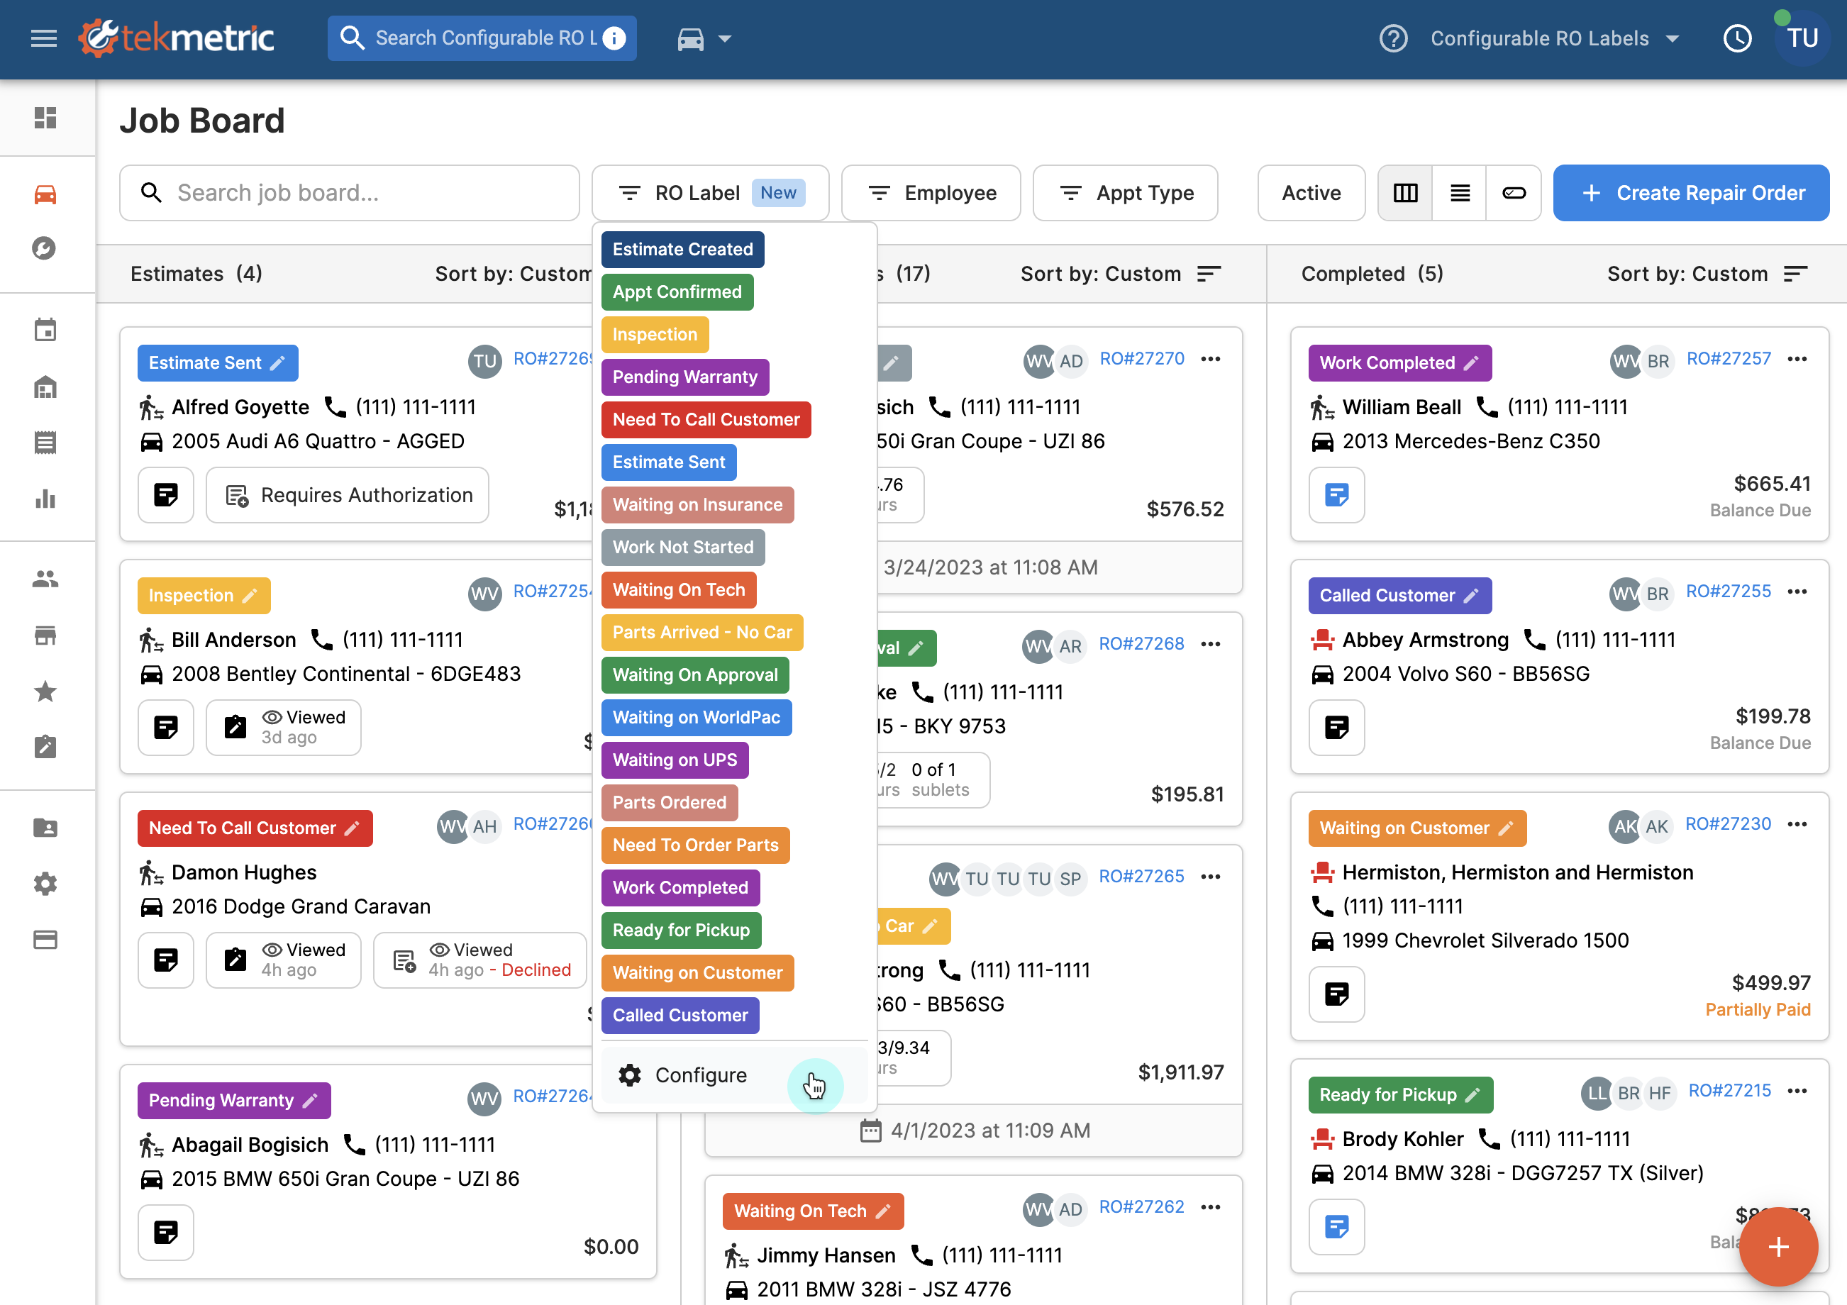Open more options for RO#27215
Image resolution: width=1847 pixels, height=1305 pixels.
point(1797,1092)
